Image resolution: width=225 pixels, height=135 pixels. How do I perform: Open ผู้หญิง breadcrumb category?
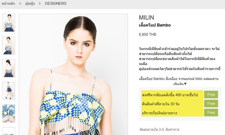(x=30, y=4)
